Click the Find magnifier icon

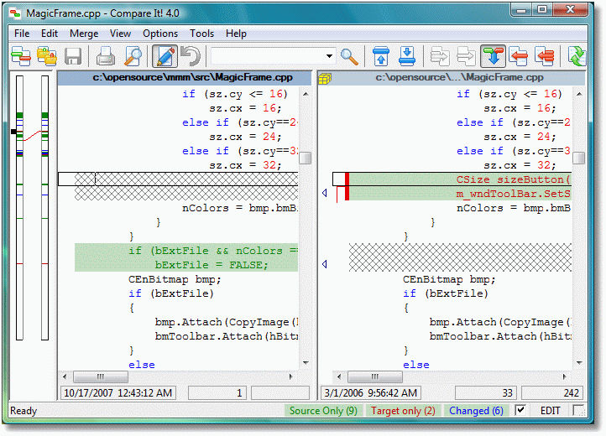(x=349, y=57)
